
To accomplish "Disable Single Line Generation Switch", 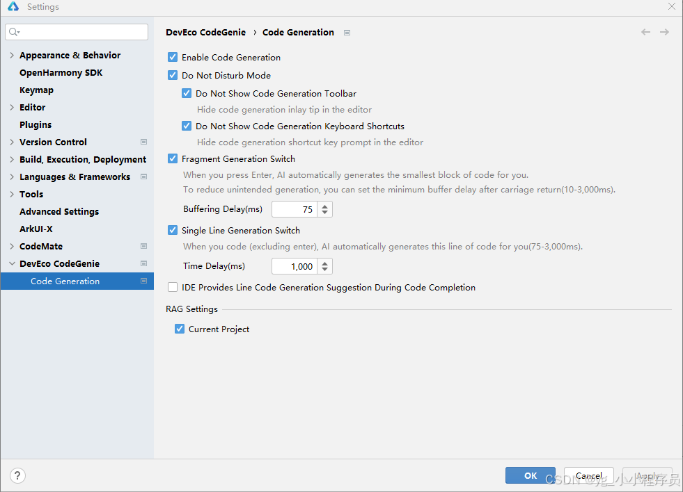I will [173, 230].
